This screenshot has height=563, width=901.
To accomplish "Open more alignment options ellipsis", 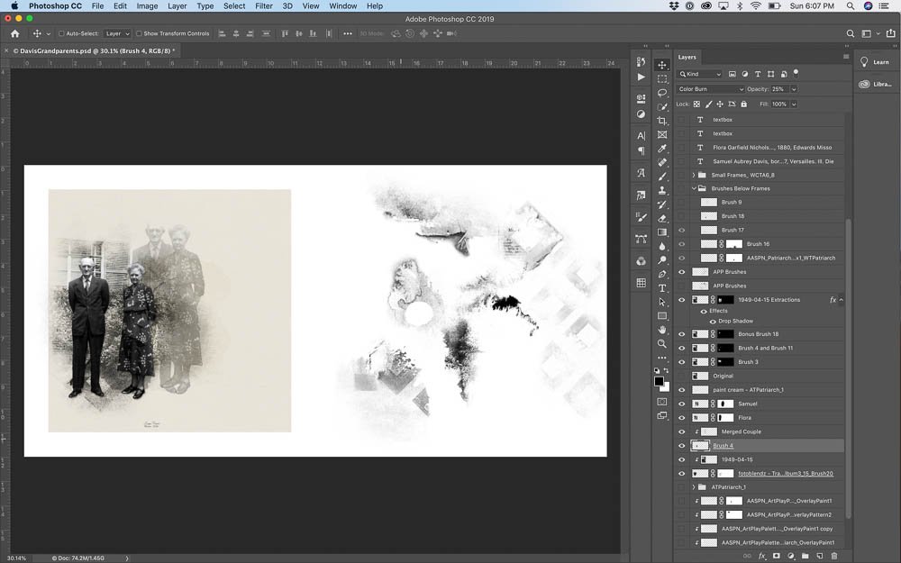I will coord(347,33).
